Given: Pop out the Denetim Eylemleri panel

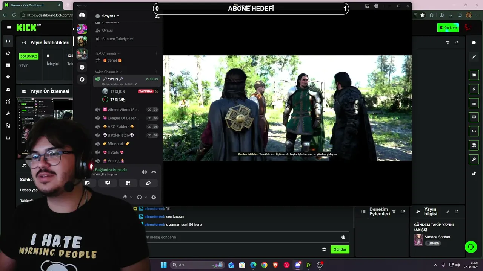Looking at the screenshot, I should pyautogui.click(x=403, y=212).
